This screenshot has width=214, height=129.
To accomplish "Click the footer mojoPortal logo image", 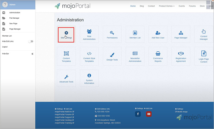I will coord(194,117).
